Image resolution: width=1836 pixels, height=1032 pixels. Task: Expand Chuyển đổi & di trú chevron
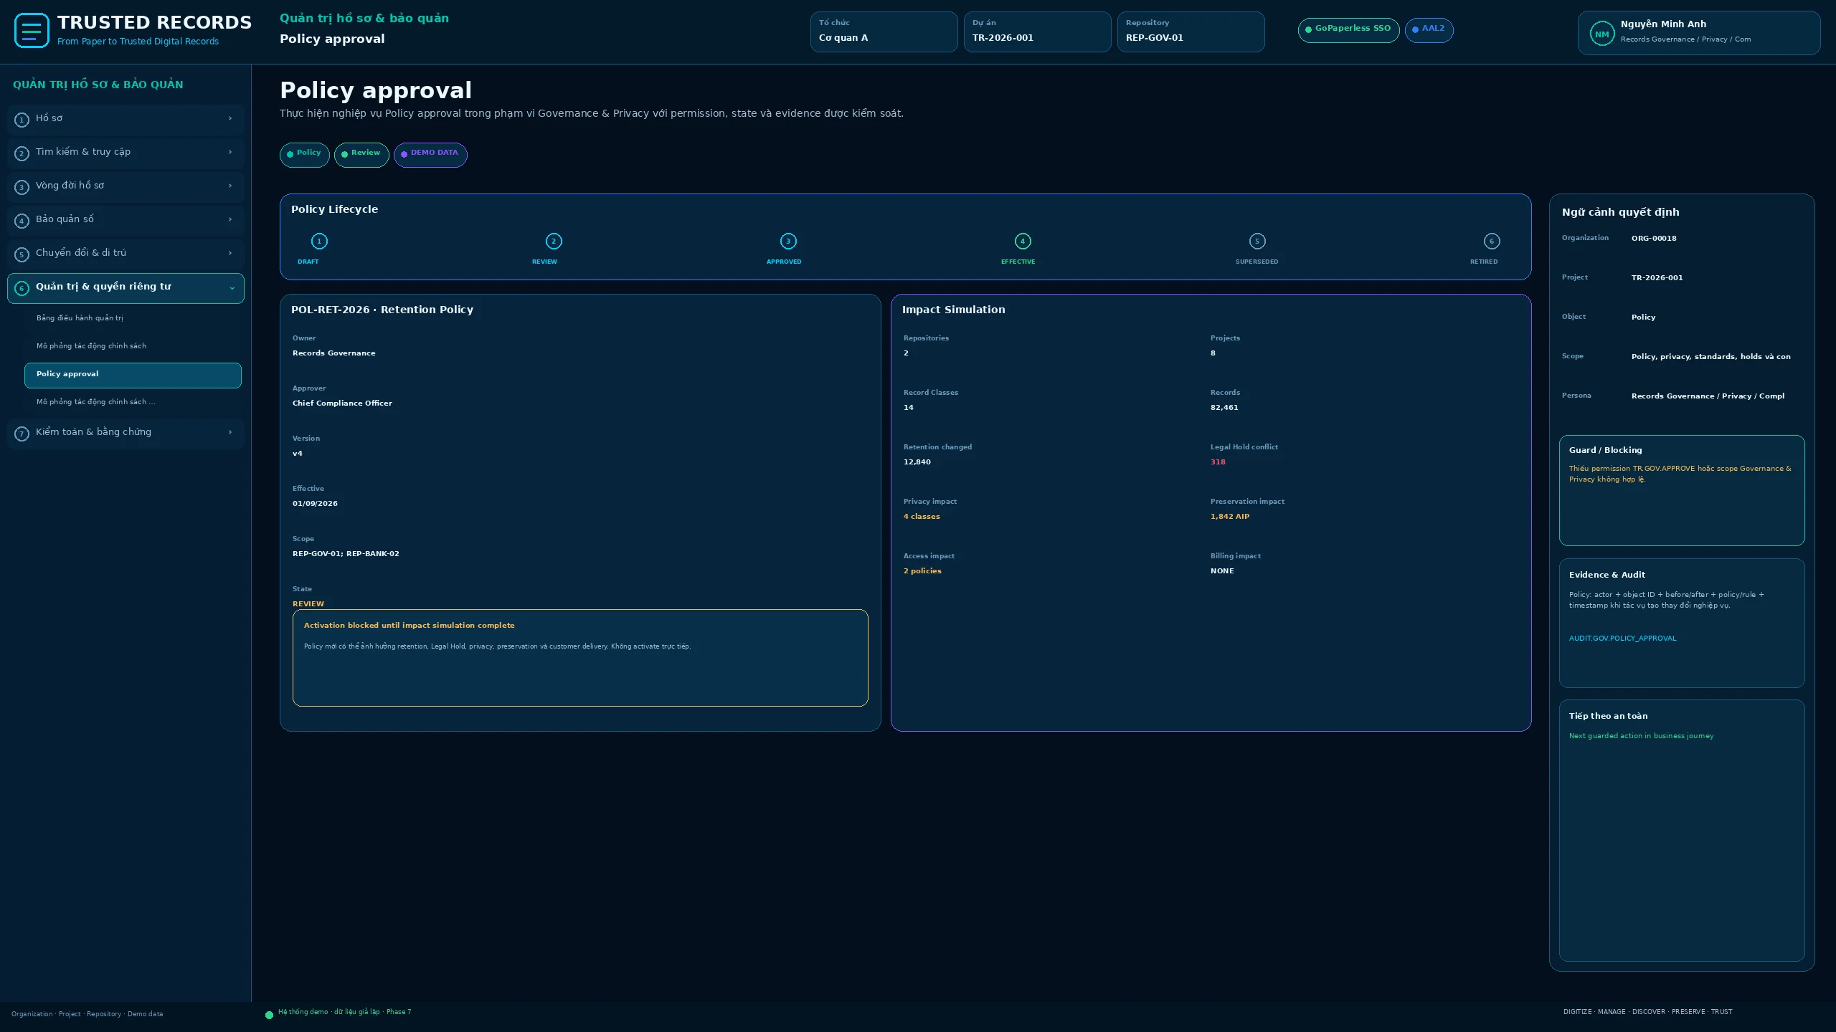point(230,253)
